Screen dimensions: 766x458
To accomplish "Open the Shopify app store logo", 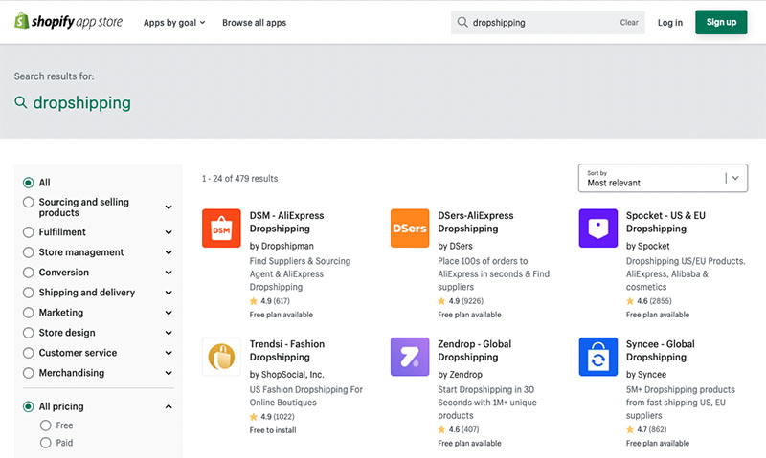I will coord(68,22).
